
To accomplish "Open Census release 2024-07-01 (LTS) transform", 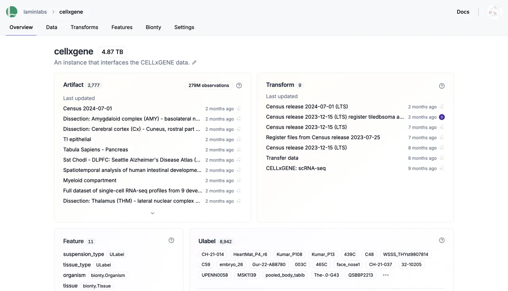I will [x=307, y=107].
